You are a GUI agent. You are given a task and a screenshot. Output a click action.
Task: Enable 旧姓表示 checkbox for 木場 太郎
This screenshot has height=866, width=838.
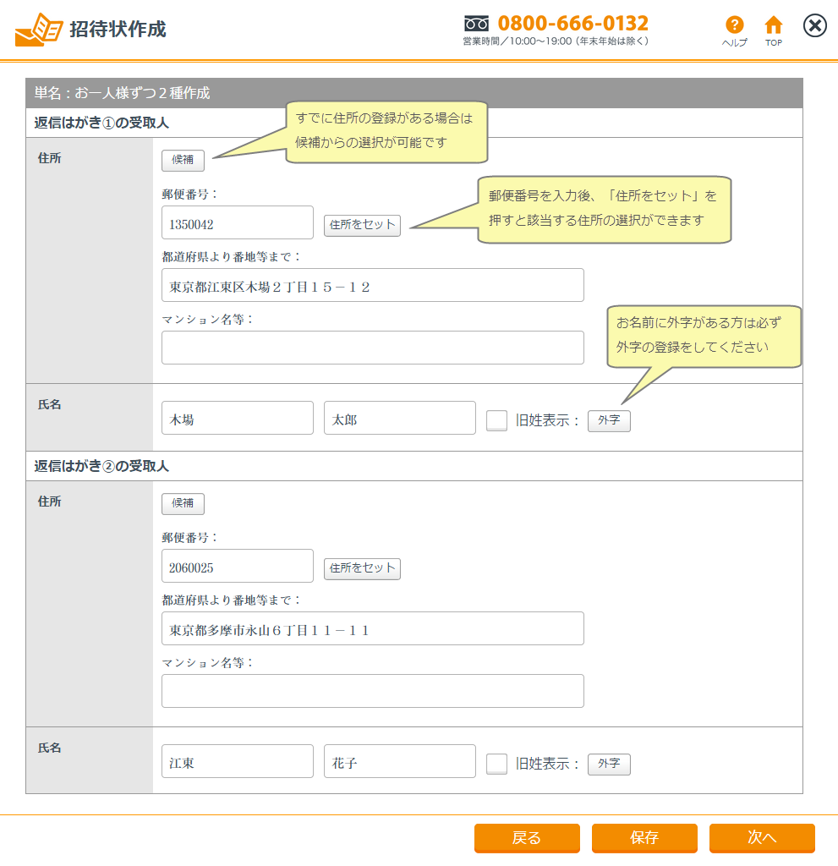point(497,420)
